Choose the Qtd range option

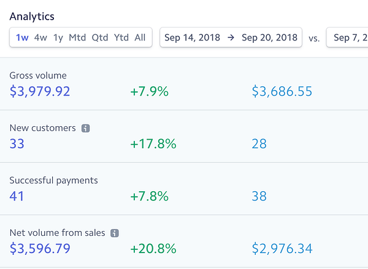coord(100,37)
